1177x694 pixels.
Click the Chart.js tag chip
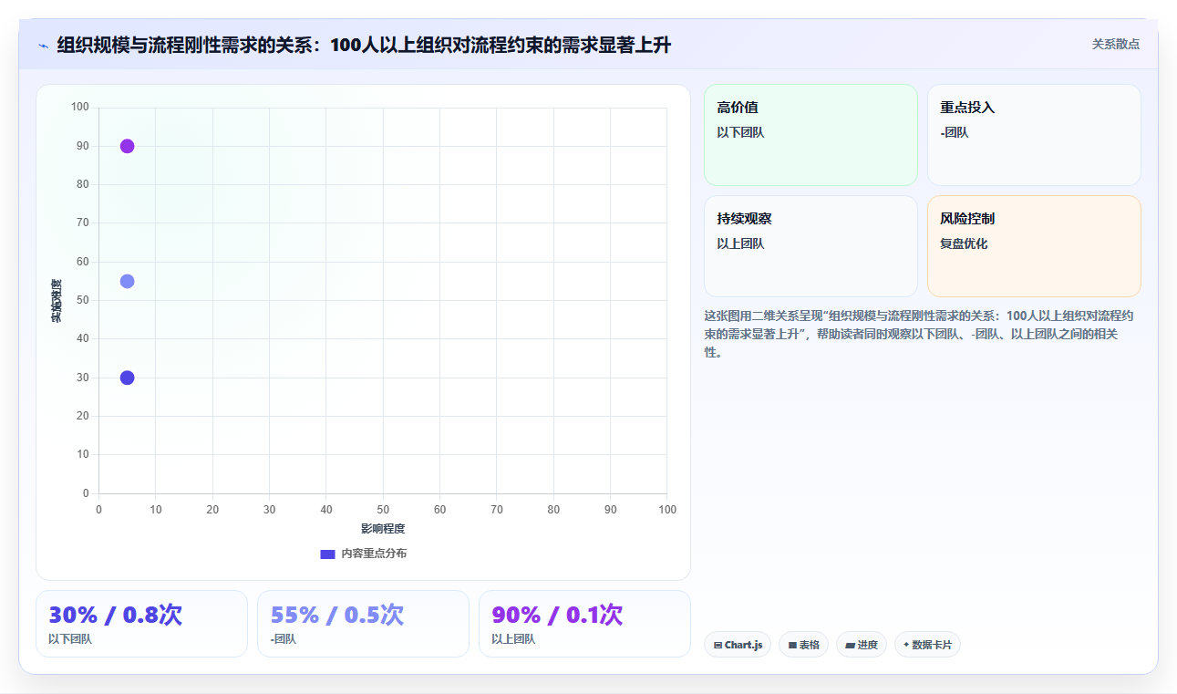click(738, 645)
